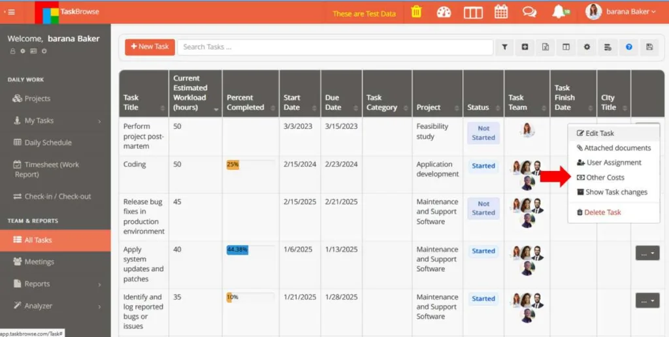Viewport: 669px width, 337px height.
Task: Click the save floppy disk icon
Action: [649, 47]
